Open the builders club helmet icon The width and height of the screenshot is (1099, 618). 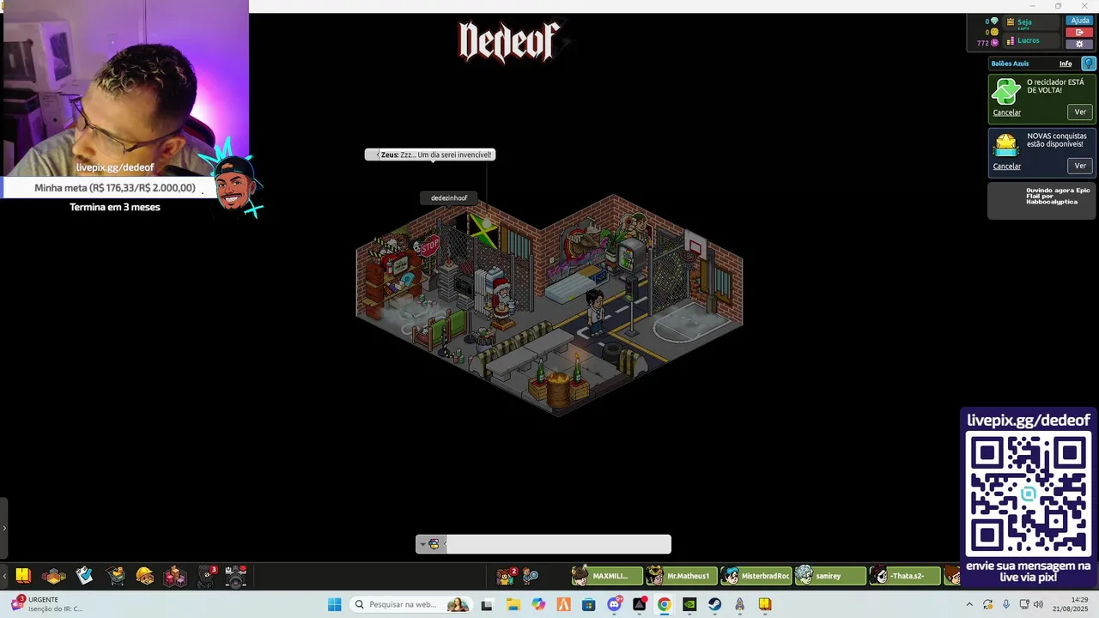(x=145, y=576)
